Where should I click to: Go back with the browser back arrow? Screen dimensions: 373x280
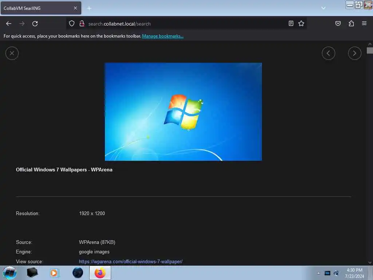point(9,24)
